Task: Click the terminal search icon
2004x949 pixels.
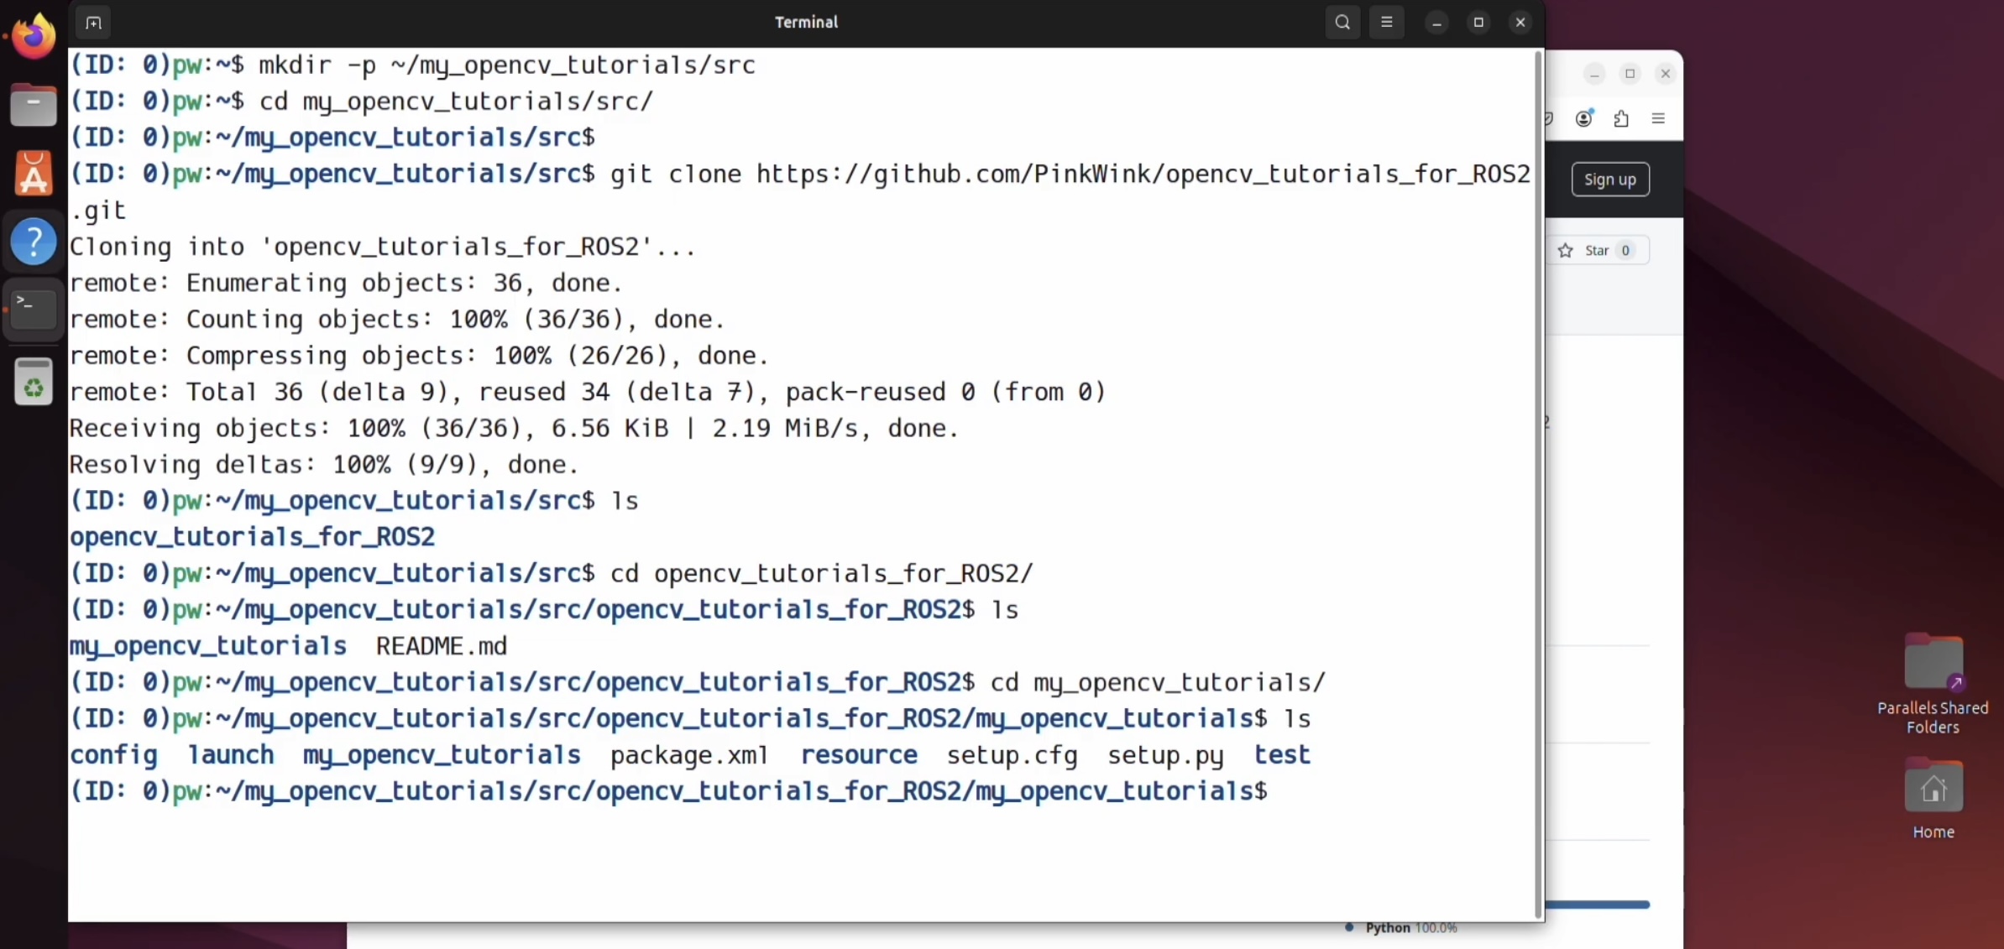Action: 1342,23
